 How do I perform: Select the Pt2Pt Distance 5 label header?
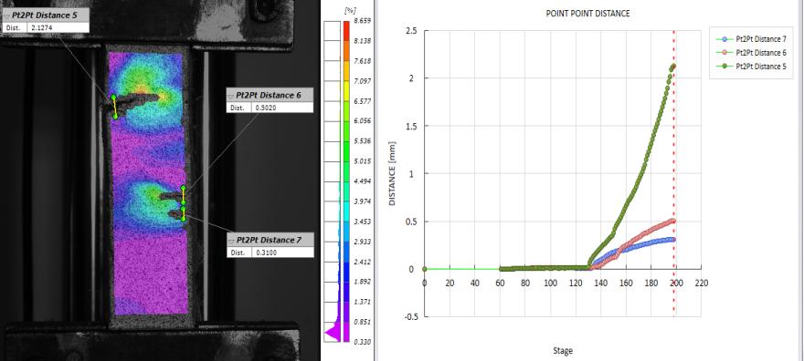pos(46,15)
